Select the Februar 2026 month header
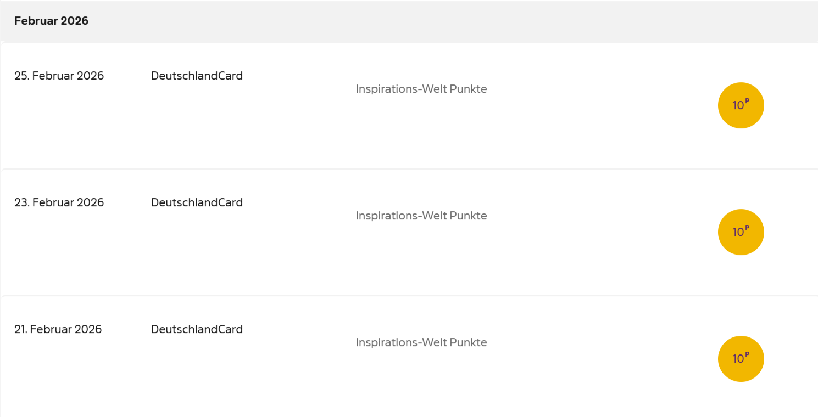This screenshot has width=818, height=417. pyautogui.click(x=51, y=21)
